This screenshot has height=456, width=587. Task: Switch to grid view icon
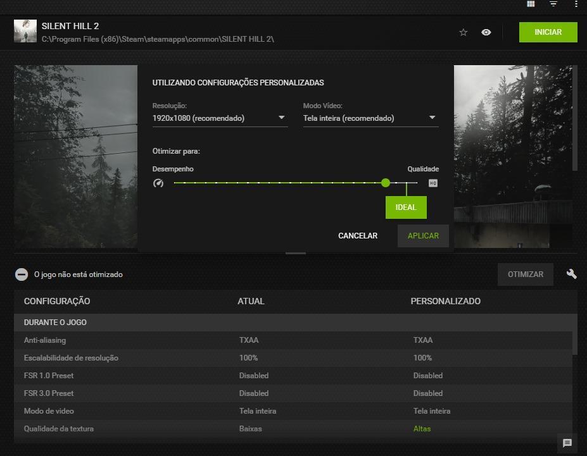[531, 4]
